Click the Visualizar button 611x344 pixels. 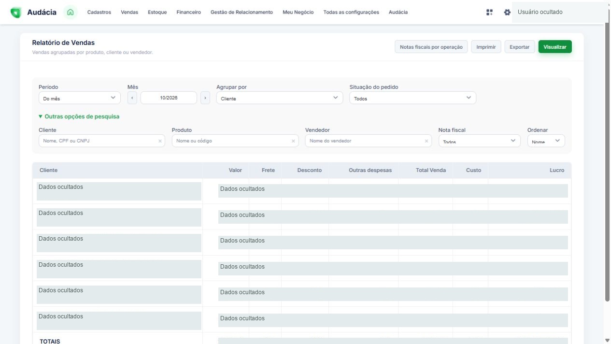[555, 47]
